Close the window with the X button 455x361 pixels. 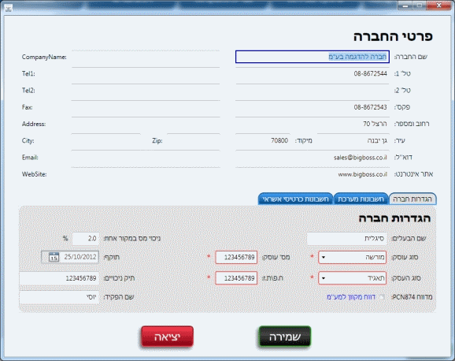438,6
